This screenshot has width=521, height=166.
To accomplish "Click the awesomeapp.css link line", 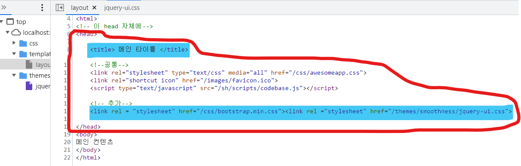I will [228, 72].
